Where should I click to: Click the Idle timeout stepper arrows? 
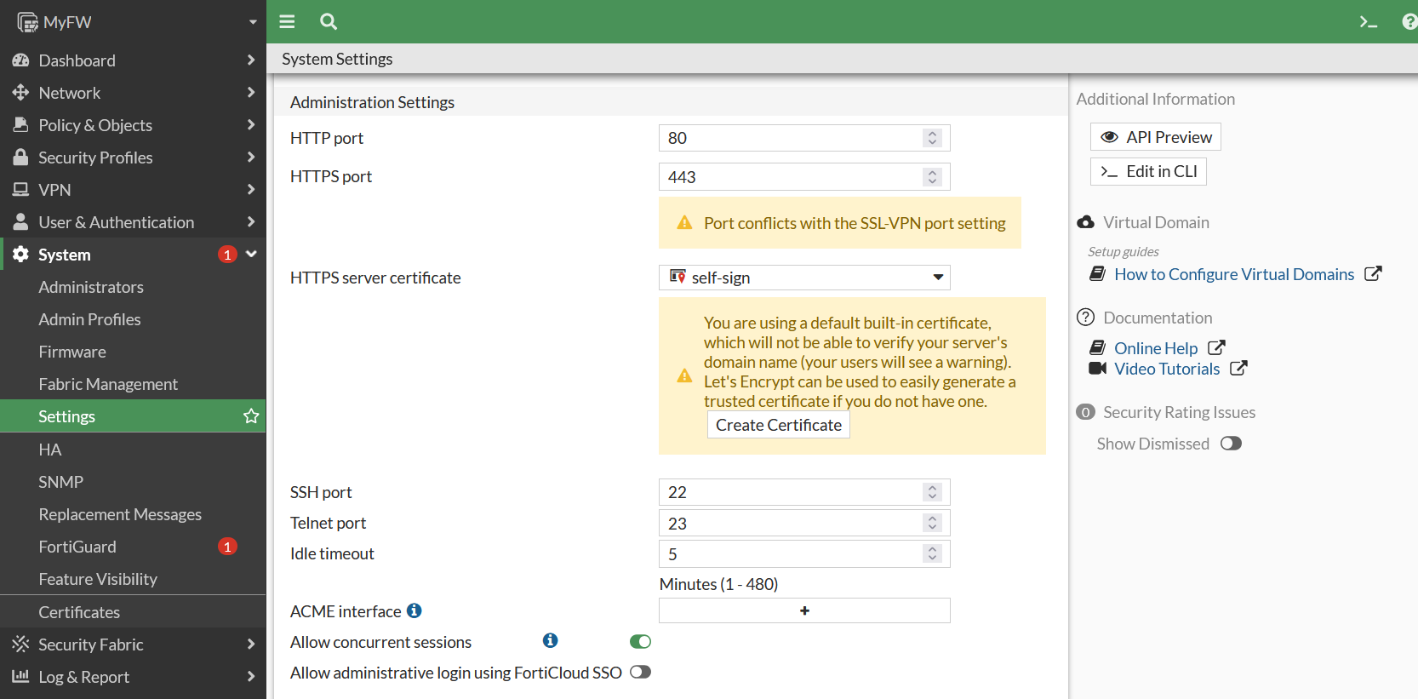(933, 554)
